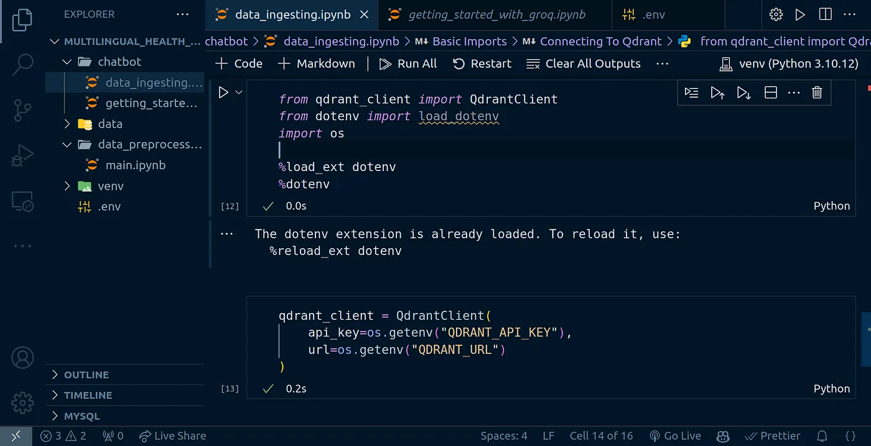Screen dimensions: 871x446
Task: Open Run and Debug view
Action: point(22,156)
